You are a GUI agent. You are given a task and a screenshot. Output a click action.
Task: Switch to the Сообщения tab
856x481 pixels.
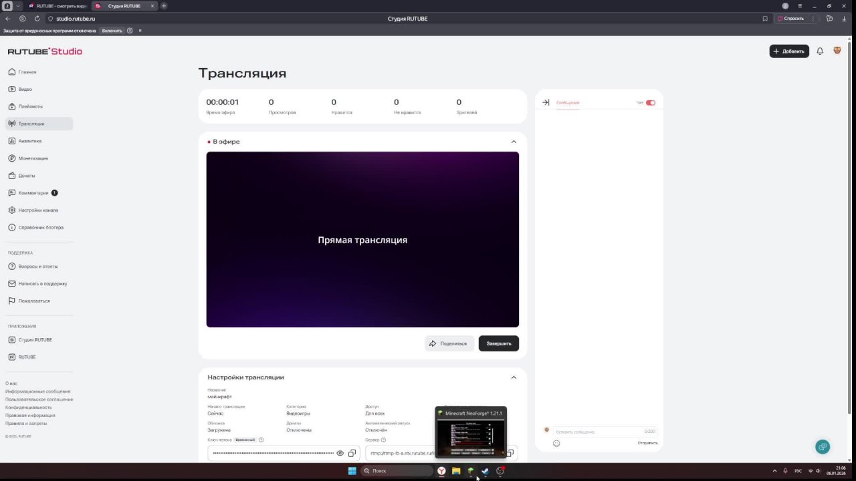pyautogui.click(x=568, y=103)
